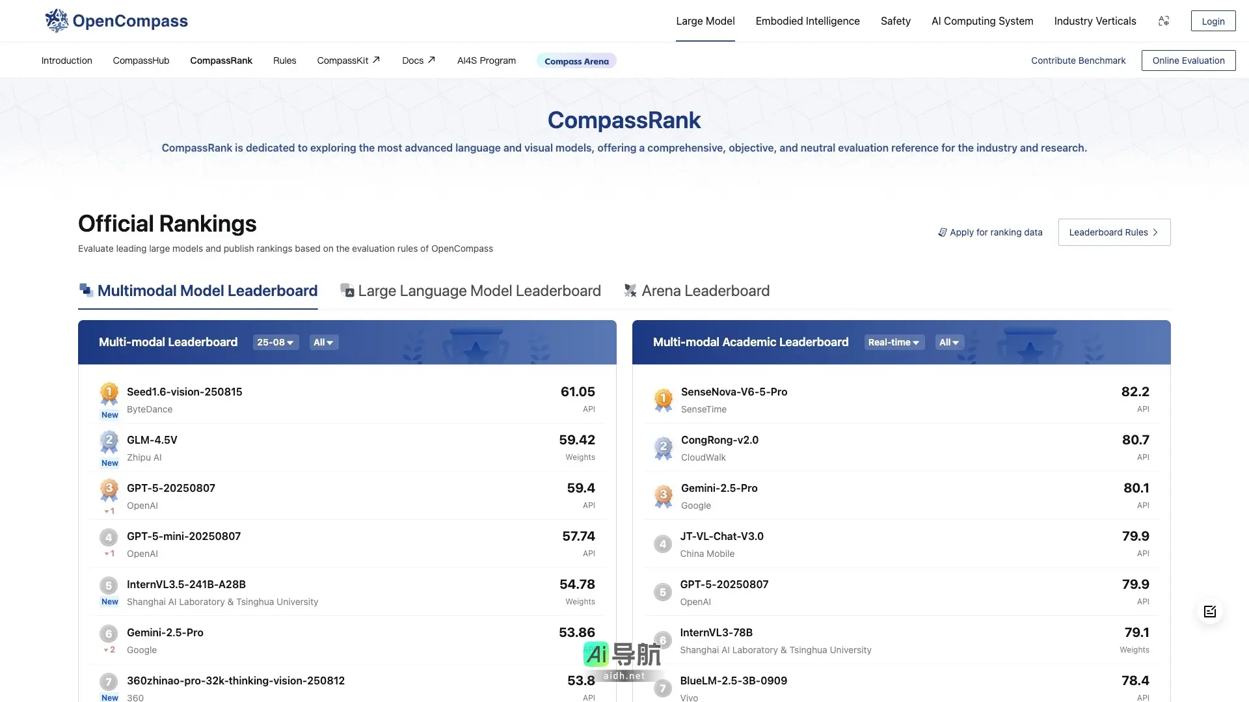This screenshot has height=702, width=1249.
Task: Click the bronze medal icon beside GPT-5-20250807
Action: pos(109,490)
